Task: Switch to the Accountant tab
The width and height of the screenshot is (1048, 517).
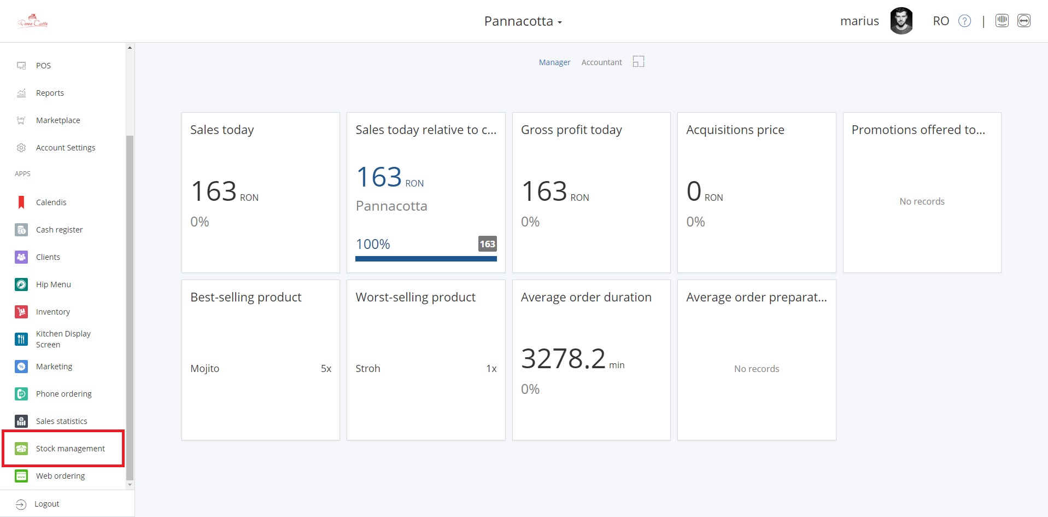Action: 601,62
